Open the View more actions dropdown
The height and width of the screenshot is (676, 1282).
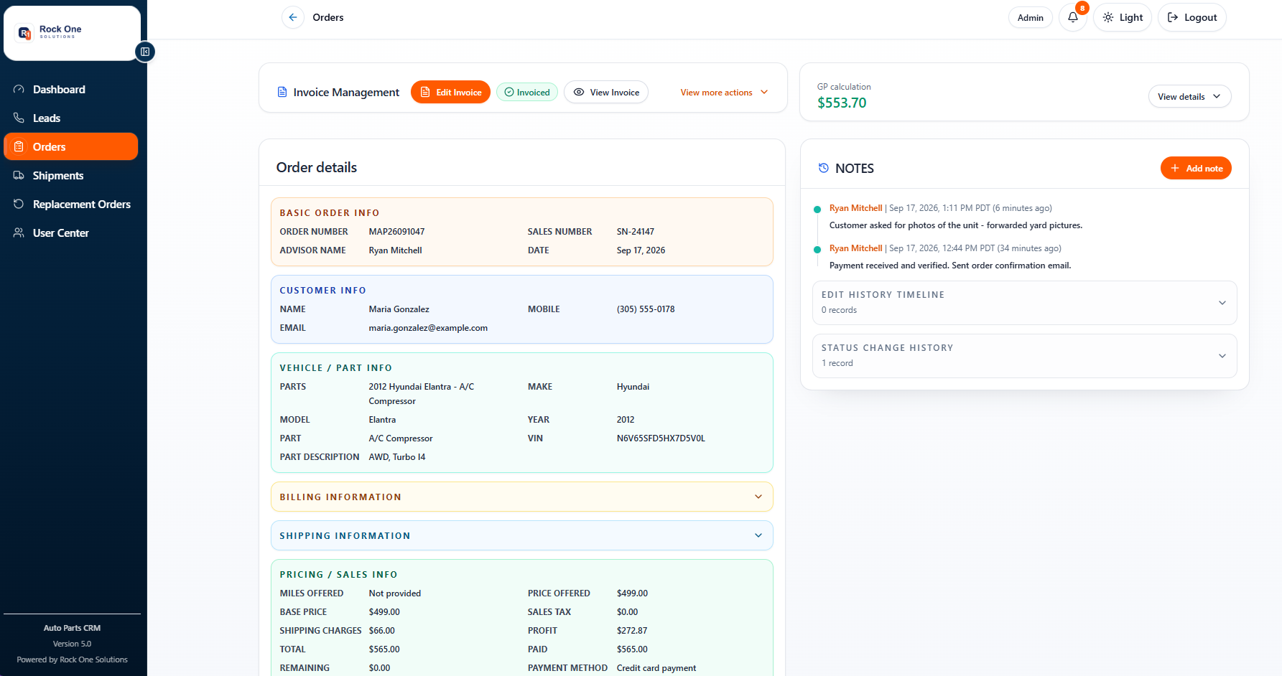point(724,93)
